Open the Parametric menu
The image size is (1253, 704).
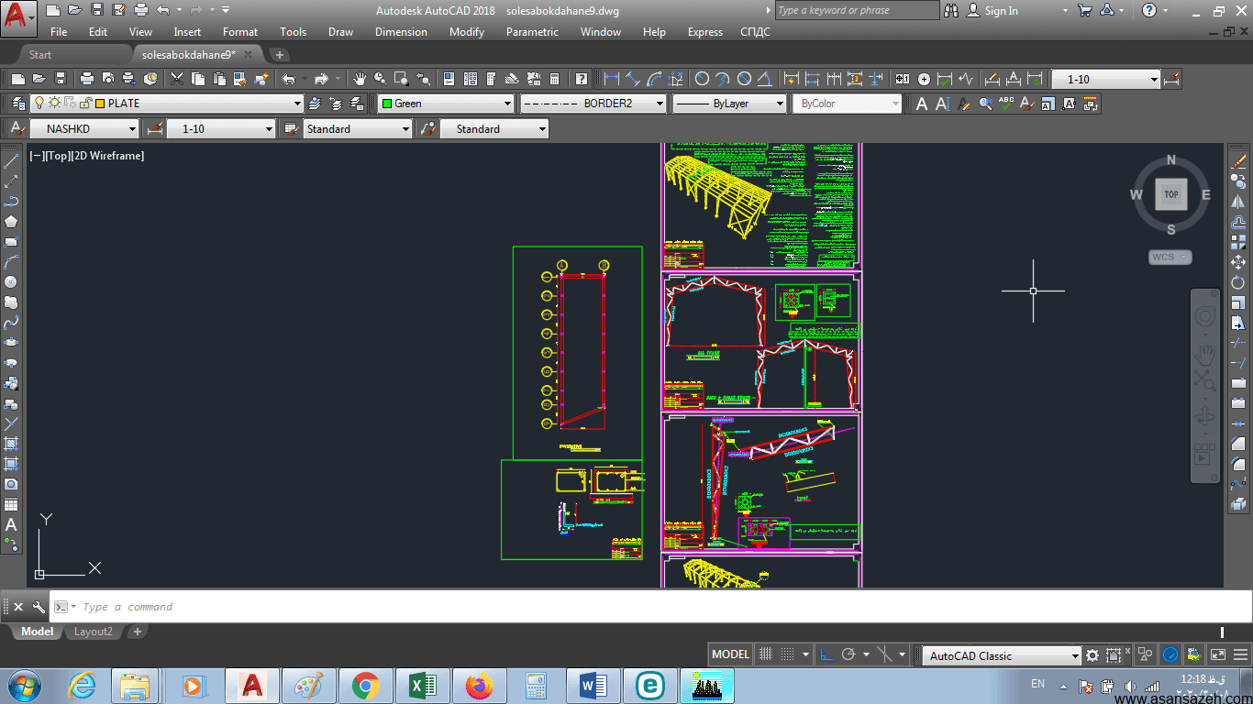(532, 32)
